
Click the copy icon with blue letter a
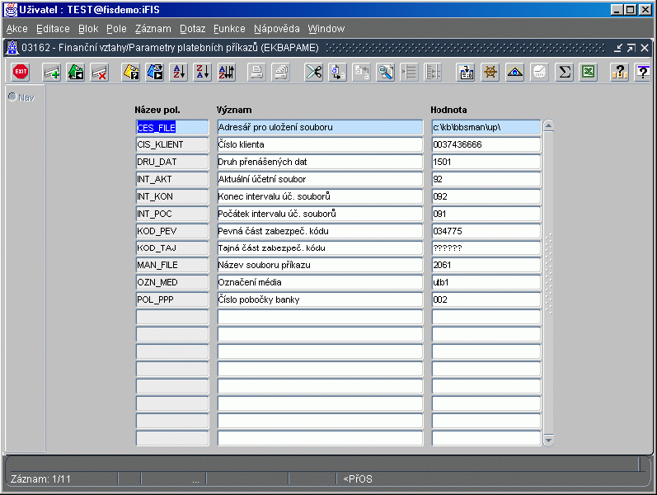tap(338, 72)
